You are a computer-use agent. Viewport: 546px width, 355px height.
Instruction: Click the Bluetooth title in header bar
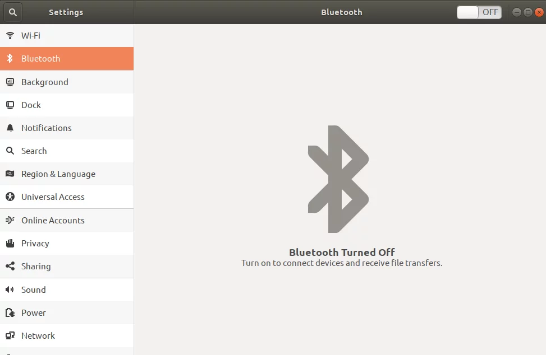tap(342, 12)
